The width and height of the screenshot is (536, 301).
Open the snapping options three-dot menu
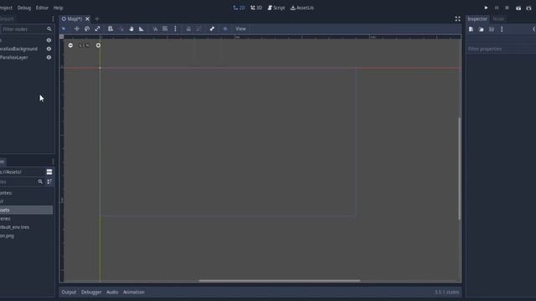[x=175, y=29]
